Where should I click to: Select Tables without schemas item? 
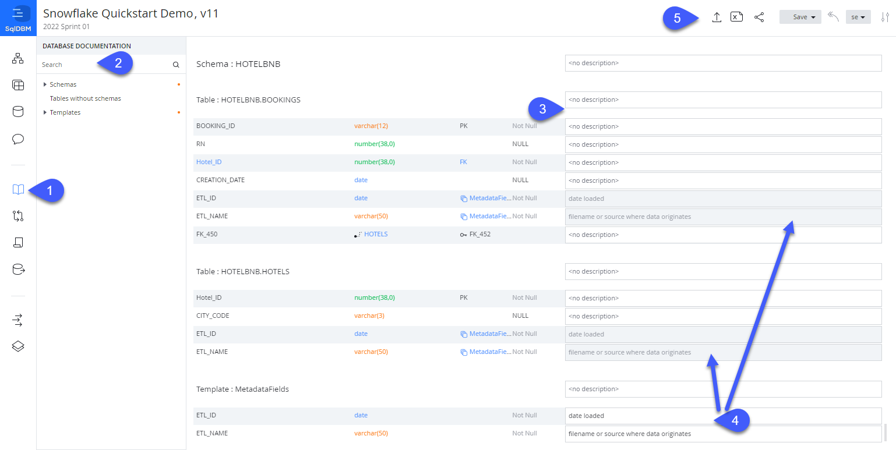[85, 98]
